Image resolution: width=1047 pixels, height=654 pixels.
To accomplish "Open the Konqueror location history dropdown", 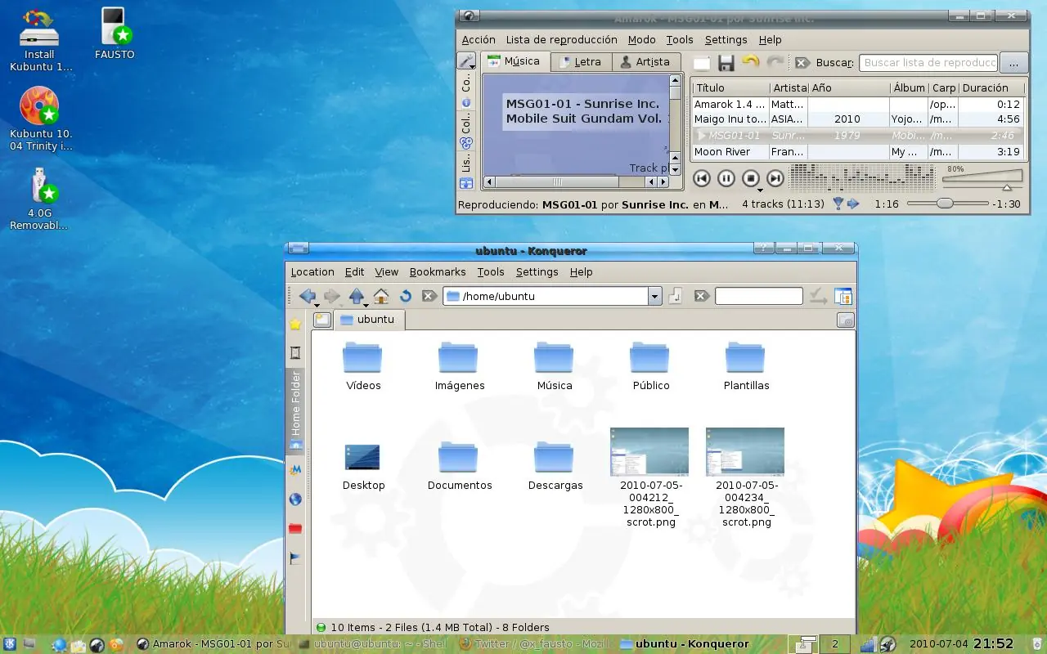I will pos(654,296).
